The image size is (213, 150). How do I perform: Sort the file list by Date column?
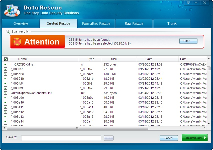(x=149, y=59)
